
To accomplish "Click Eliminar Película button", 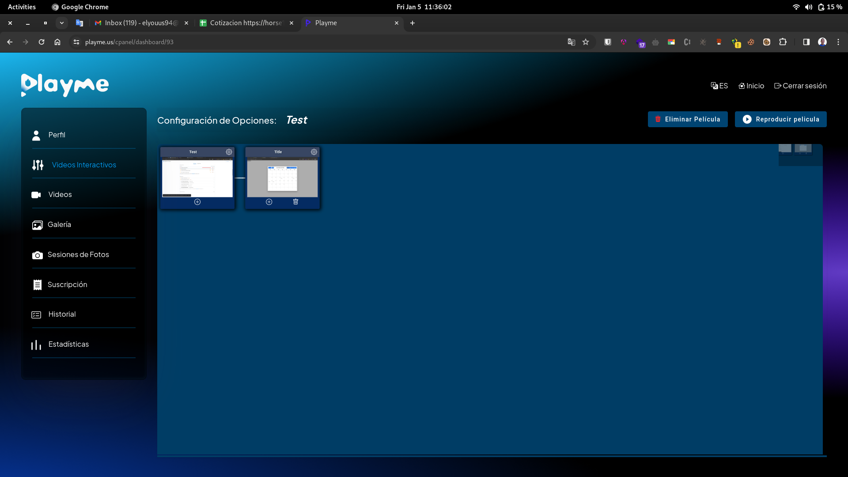I will [687, 119].
